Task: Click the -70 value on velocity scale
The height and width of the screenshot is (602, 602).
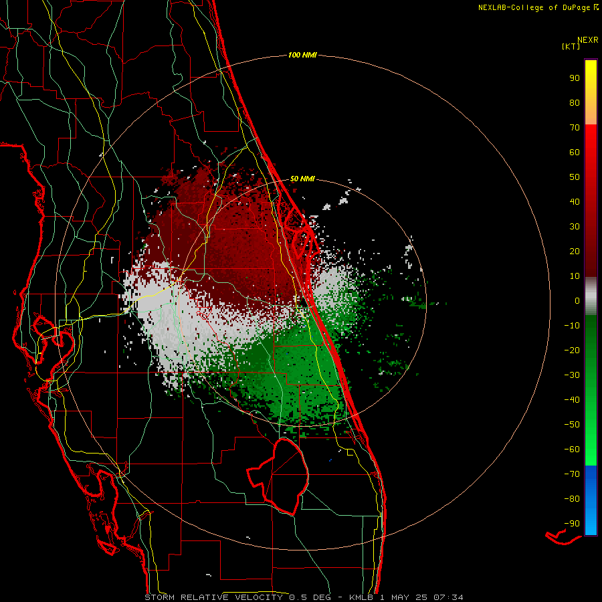Action: tap(572, 474)
